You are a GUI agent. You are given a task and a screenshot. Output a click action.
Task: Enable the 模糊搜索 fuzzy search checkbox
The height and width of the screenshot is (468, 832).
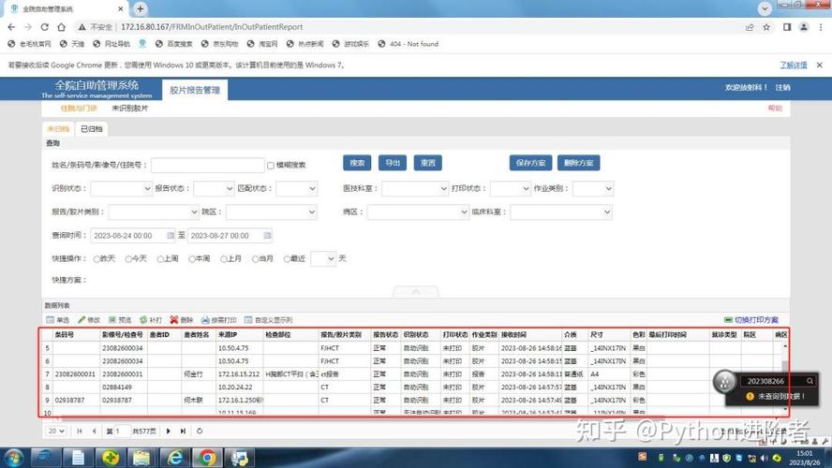271,166
